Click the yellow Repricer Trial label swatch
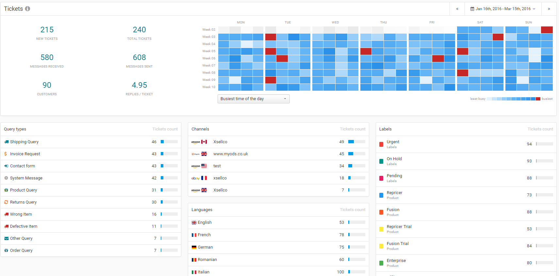Image resolution: width=559 pixels, height=276 pixels. click(x=381, y=229)
